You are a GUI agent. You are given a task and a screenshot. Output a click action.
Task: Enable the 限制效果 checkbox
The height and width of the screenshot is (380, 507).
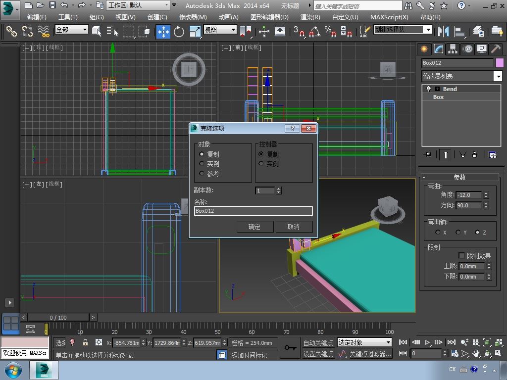461,256
